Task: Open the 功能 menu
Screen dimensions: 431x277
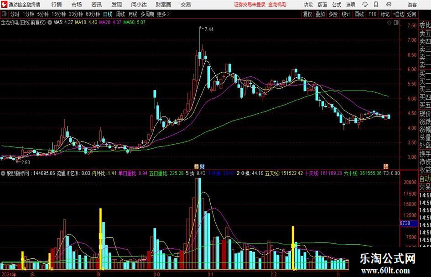Action: tap(308, 5)
